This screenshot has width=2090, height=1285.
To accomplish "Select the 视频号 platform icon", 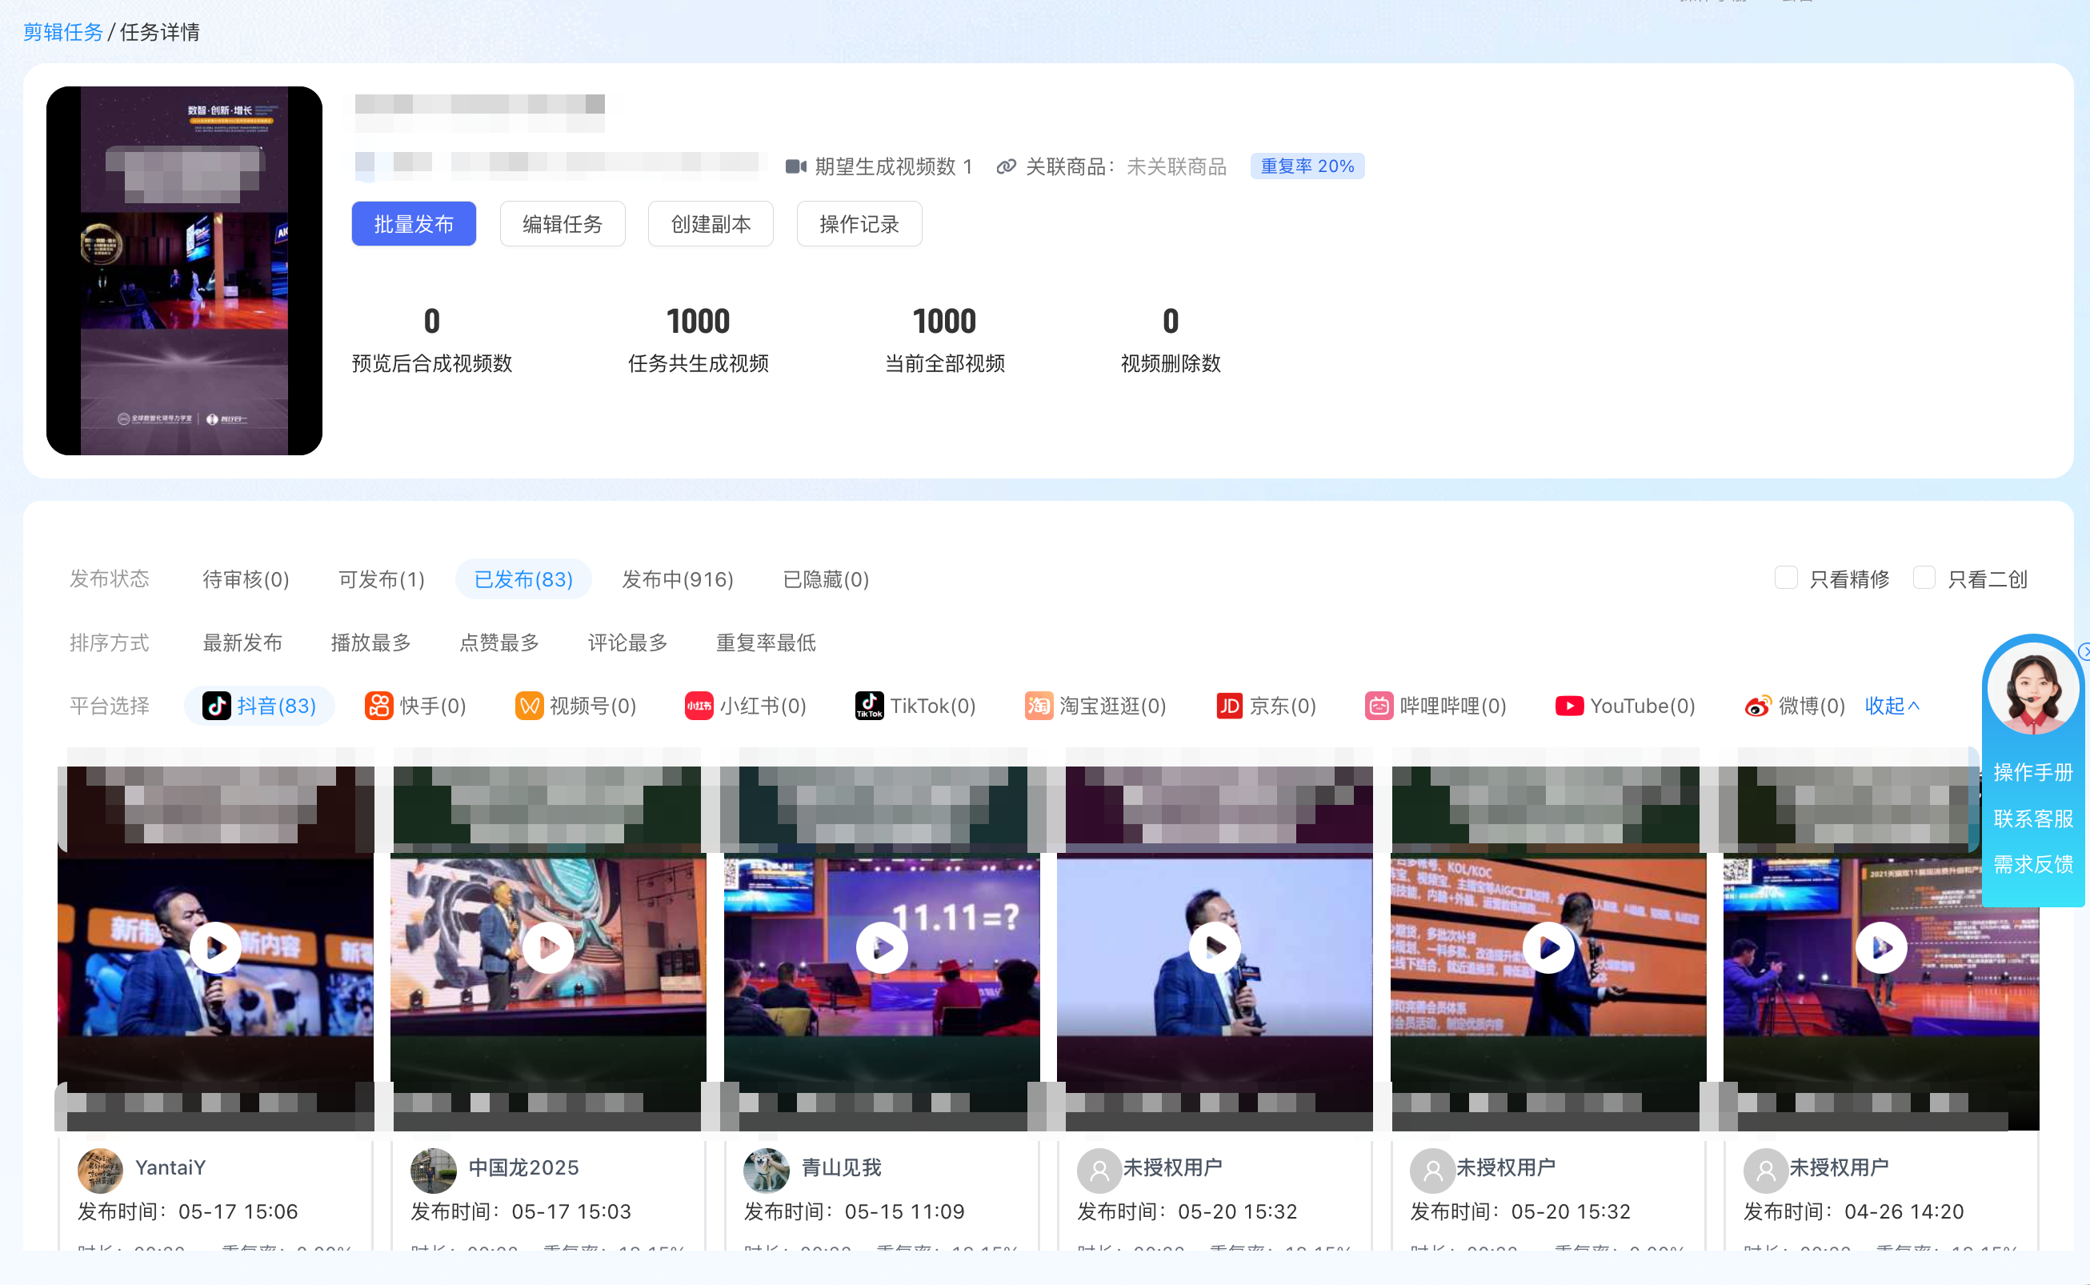I will [x=529, y=706].
